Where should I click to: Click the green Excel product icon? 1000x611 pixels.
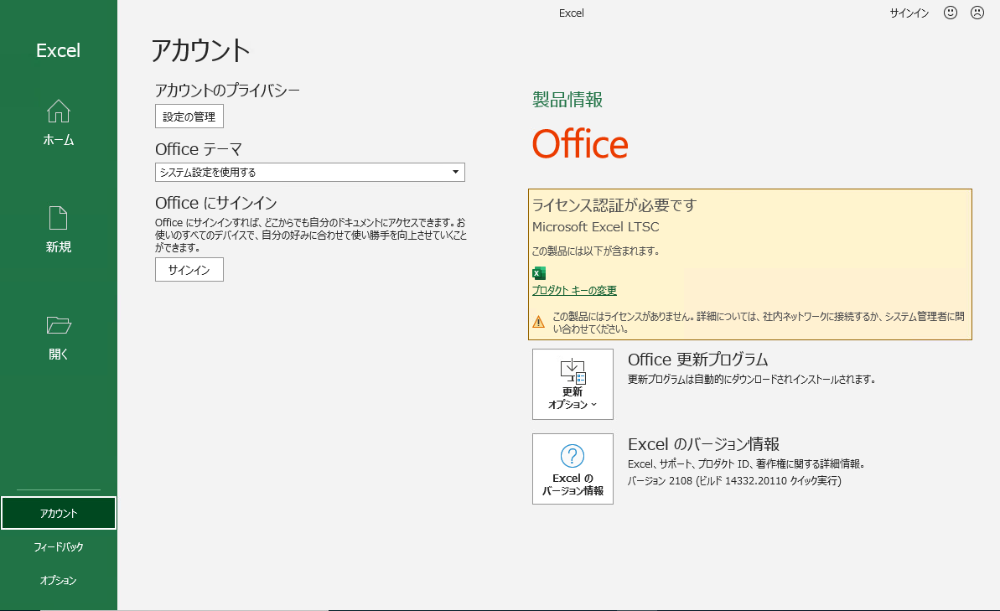[539, 273]
